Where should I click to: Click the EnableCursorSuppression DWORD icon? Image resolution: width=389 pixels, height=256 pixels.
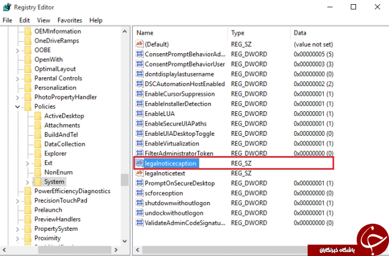[139, 93]
